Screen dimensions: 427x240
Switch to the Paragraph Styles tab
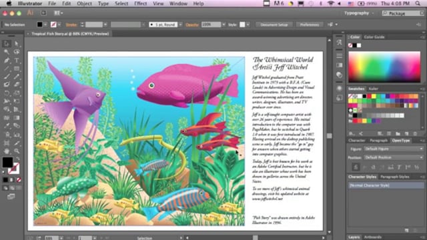pos(395,177)
